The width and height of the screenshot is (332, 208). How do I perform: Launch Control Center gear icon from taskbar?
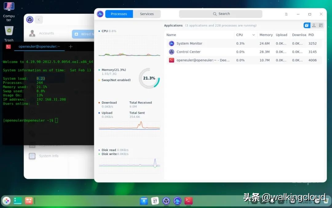tap(166, 200)
